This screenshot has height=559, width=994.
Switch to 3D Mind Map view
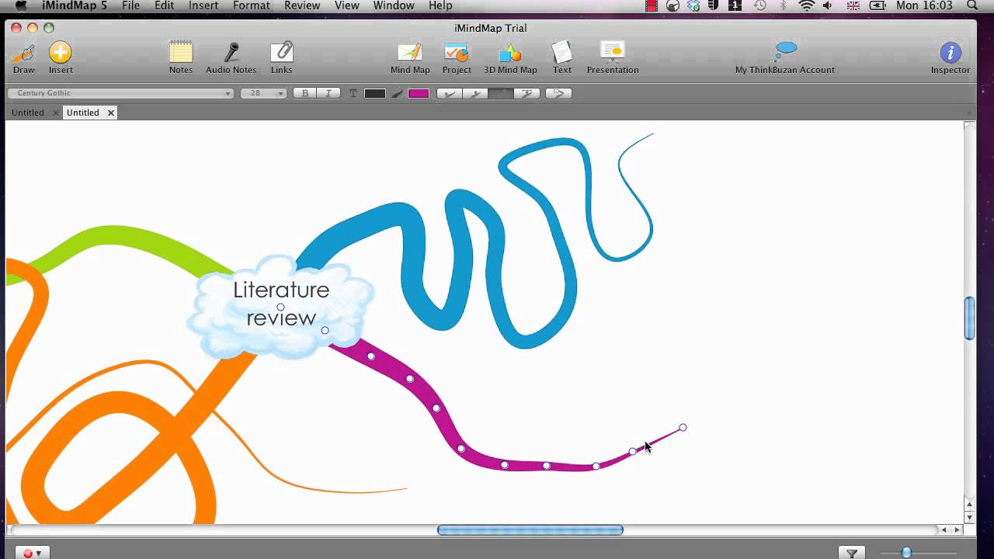(510, 54)
